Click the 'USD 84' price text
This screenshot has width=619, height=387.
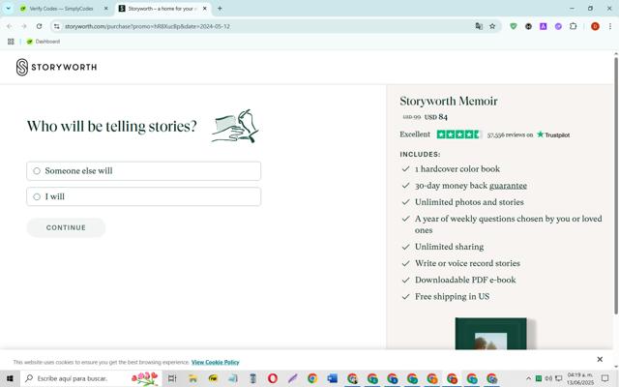tap(436, 117)
